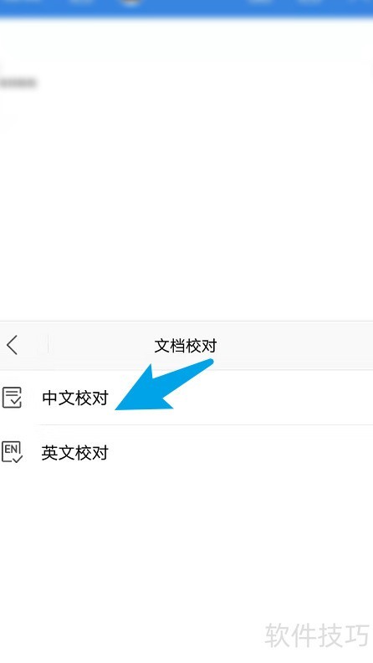
Task: Tap the 软件技巧 watermark text
Action: click(317, 635)
